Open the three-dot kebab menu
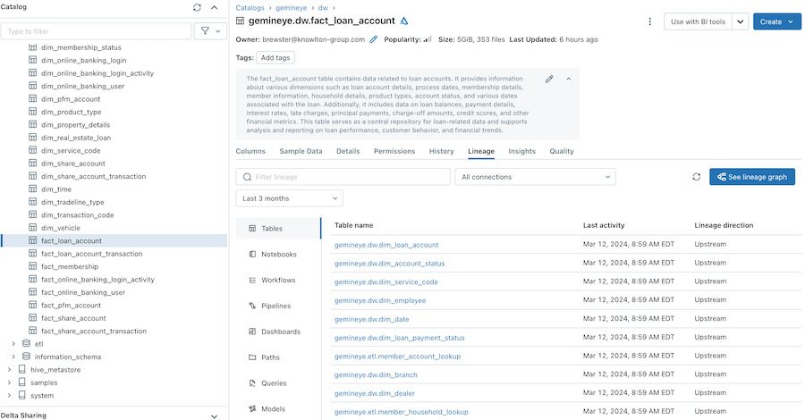Image resolution: width=805 pixels, height=420 pixels. click(650, 21)
